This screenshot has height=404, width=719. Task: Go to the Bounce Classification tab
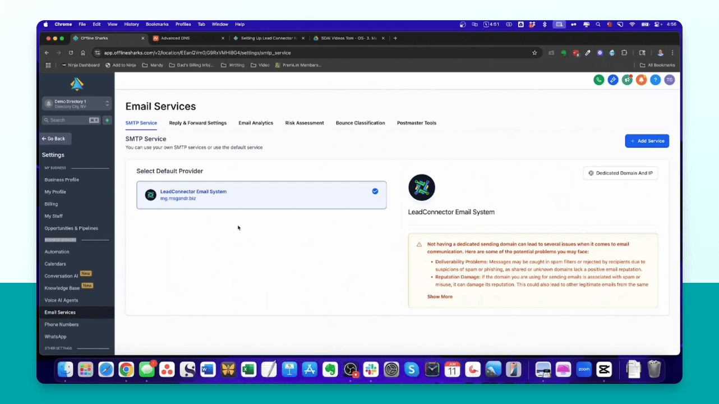361,123
